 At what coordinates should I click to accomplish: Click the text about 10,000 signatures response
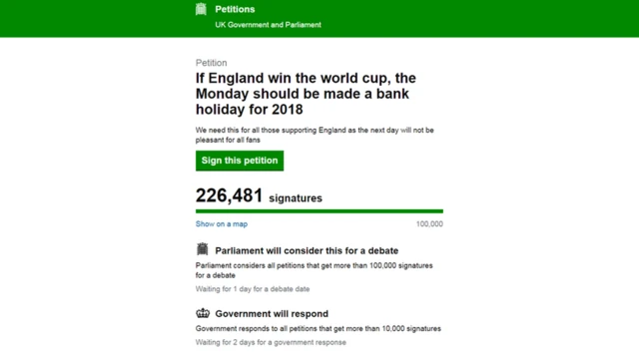coord(319,328)
